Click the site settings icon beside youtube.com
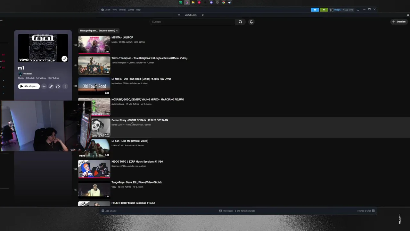Image resolution: width=410 pixels, height=231 pixels. (x=203, y=15)
